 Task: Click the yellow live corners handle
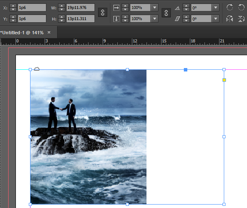pyautogui.click(x=224, y=80)
